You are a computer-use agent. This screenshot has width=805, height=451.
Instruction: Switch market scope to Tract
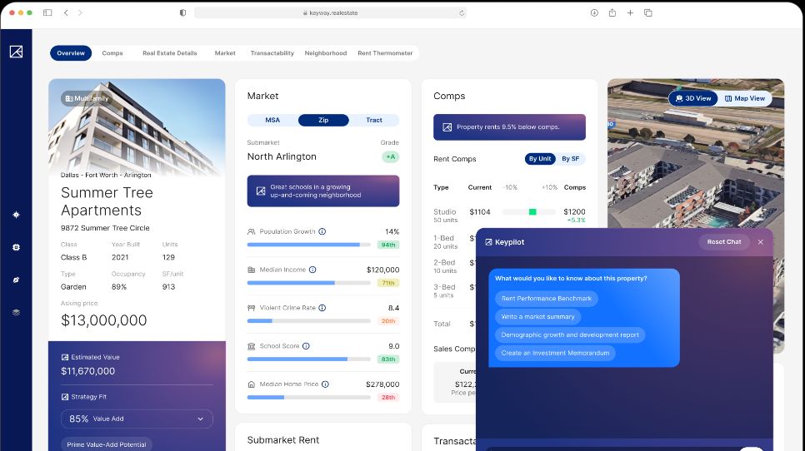coord(374,120)
